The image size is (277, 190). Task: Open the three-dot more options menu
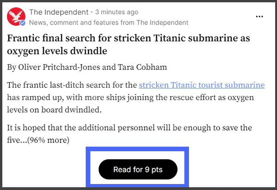[x=259, y=17]
